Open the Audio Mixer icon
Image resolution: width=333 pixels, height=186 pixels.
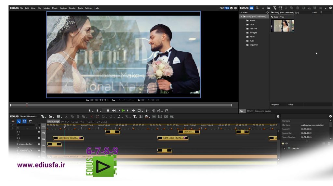160,117
